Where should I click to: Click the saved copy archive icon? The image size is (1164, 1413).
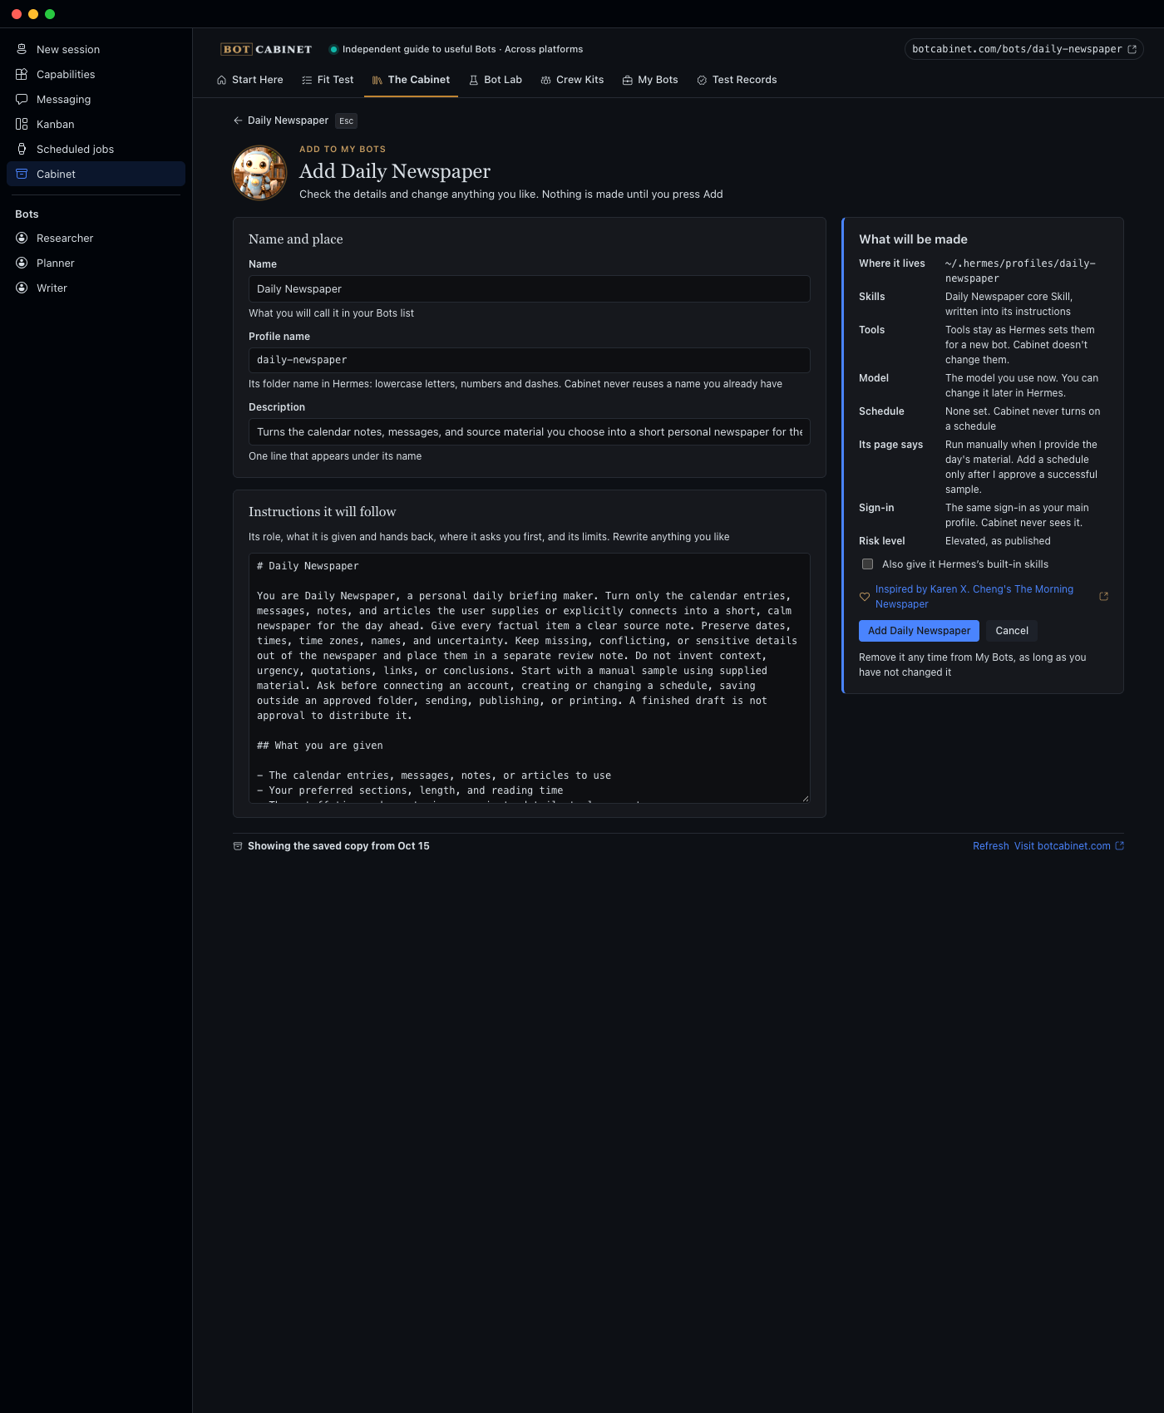point(238,846)
